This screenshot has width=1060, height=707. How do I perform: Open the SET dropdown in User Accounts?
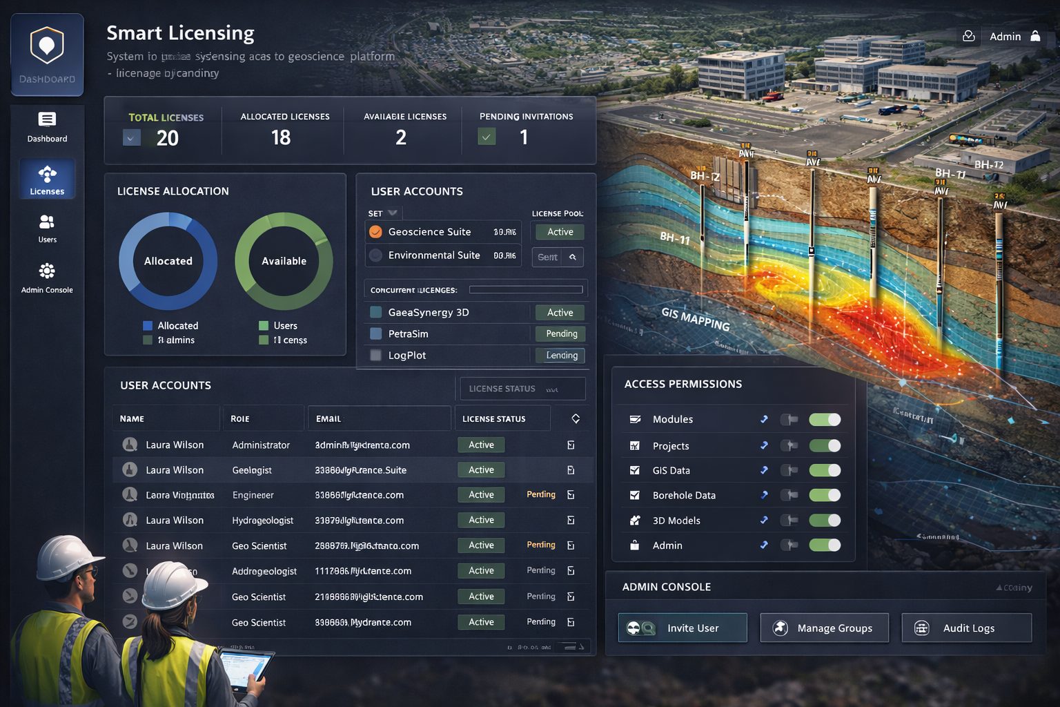coord(382,213)
